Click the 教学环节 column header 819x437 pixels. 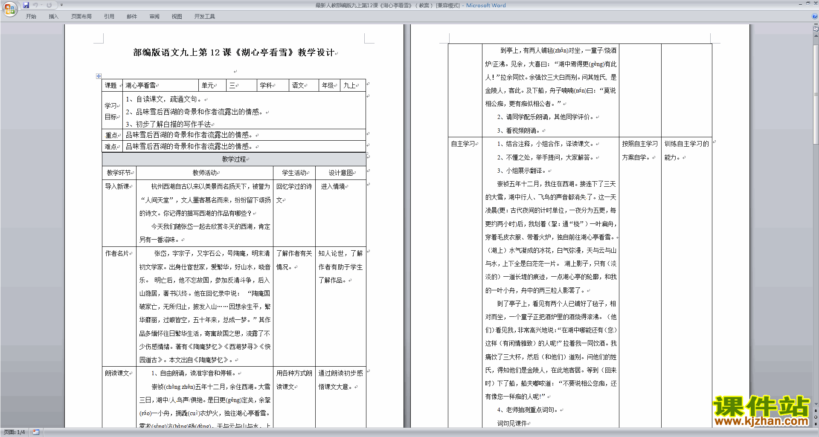pos(119,173)
